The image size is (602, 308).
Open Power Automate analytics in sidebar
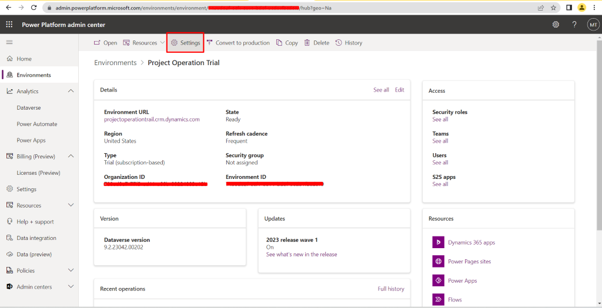(37, 124)
